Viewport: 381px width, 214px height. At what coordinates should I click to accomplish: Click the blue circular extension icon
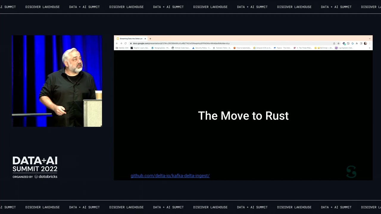coord(352,43)
